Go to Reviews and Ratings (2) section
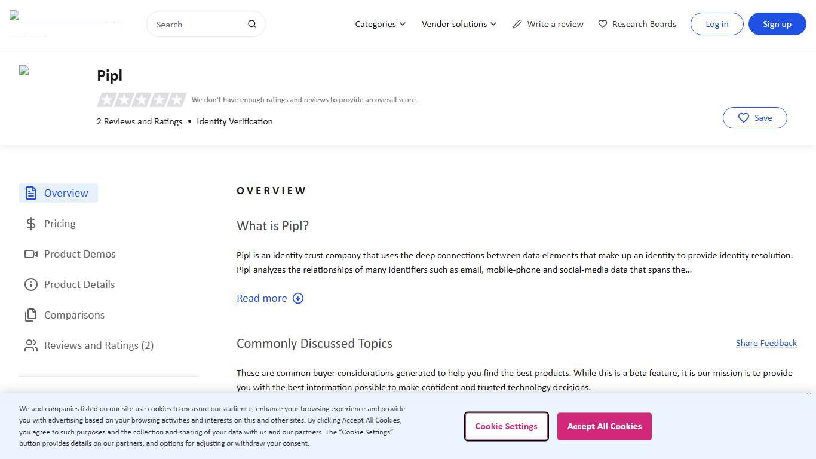Image resolution: width=816 pixels, height=459 pixels. tap(99, 345)
